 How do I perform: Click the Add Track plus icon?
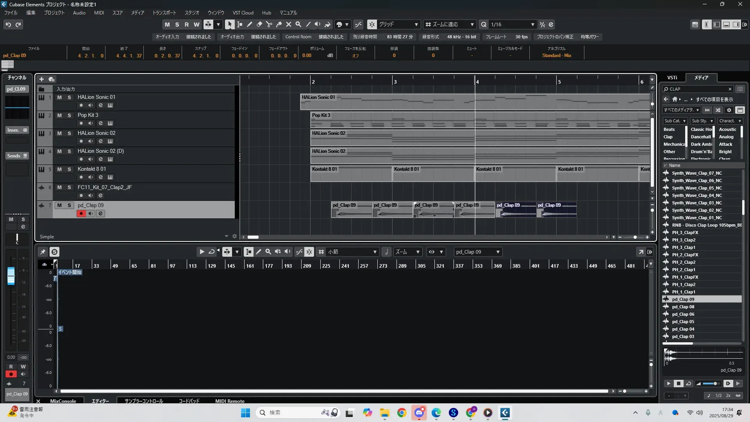(x=41, y=79)
